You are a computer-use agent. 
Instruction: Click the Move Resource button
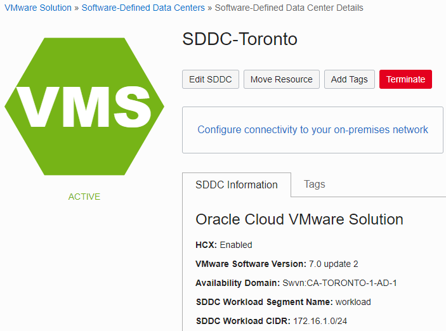coord(282,79)
